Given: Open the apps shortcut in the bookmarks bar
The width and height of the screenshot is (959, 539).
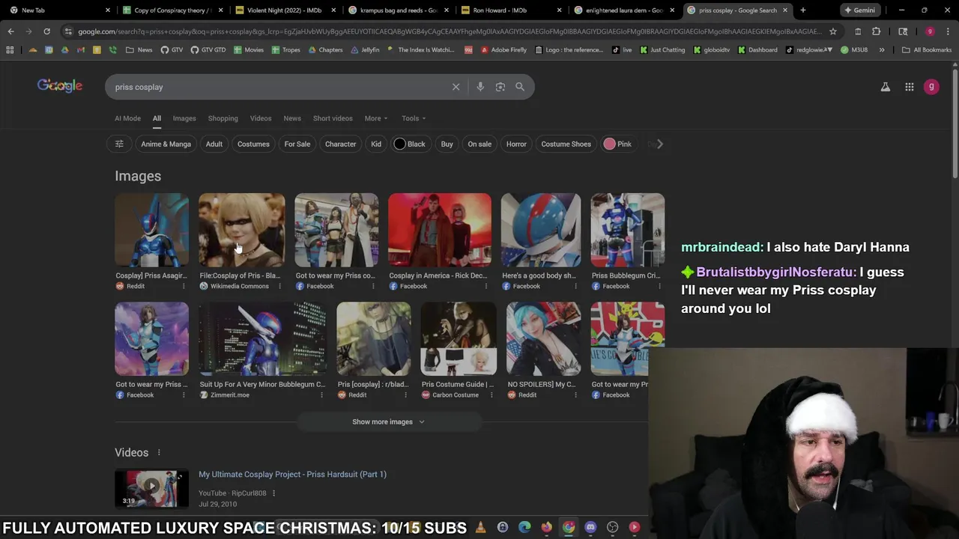Looking at the screenshot, I should [10, 49].
